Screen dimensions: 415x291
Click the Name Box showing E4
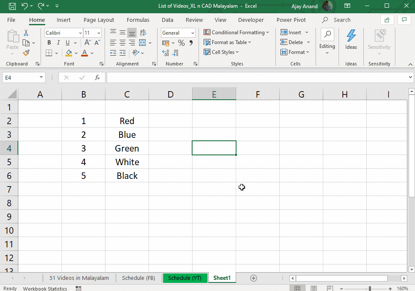point(24,77)
